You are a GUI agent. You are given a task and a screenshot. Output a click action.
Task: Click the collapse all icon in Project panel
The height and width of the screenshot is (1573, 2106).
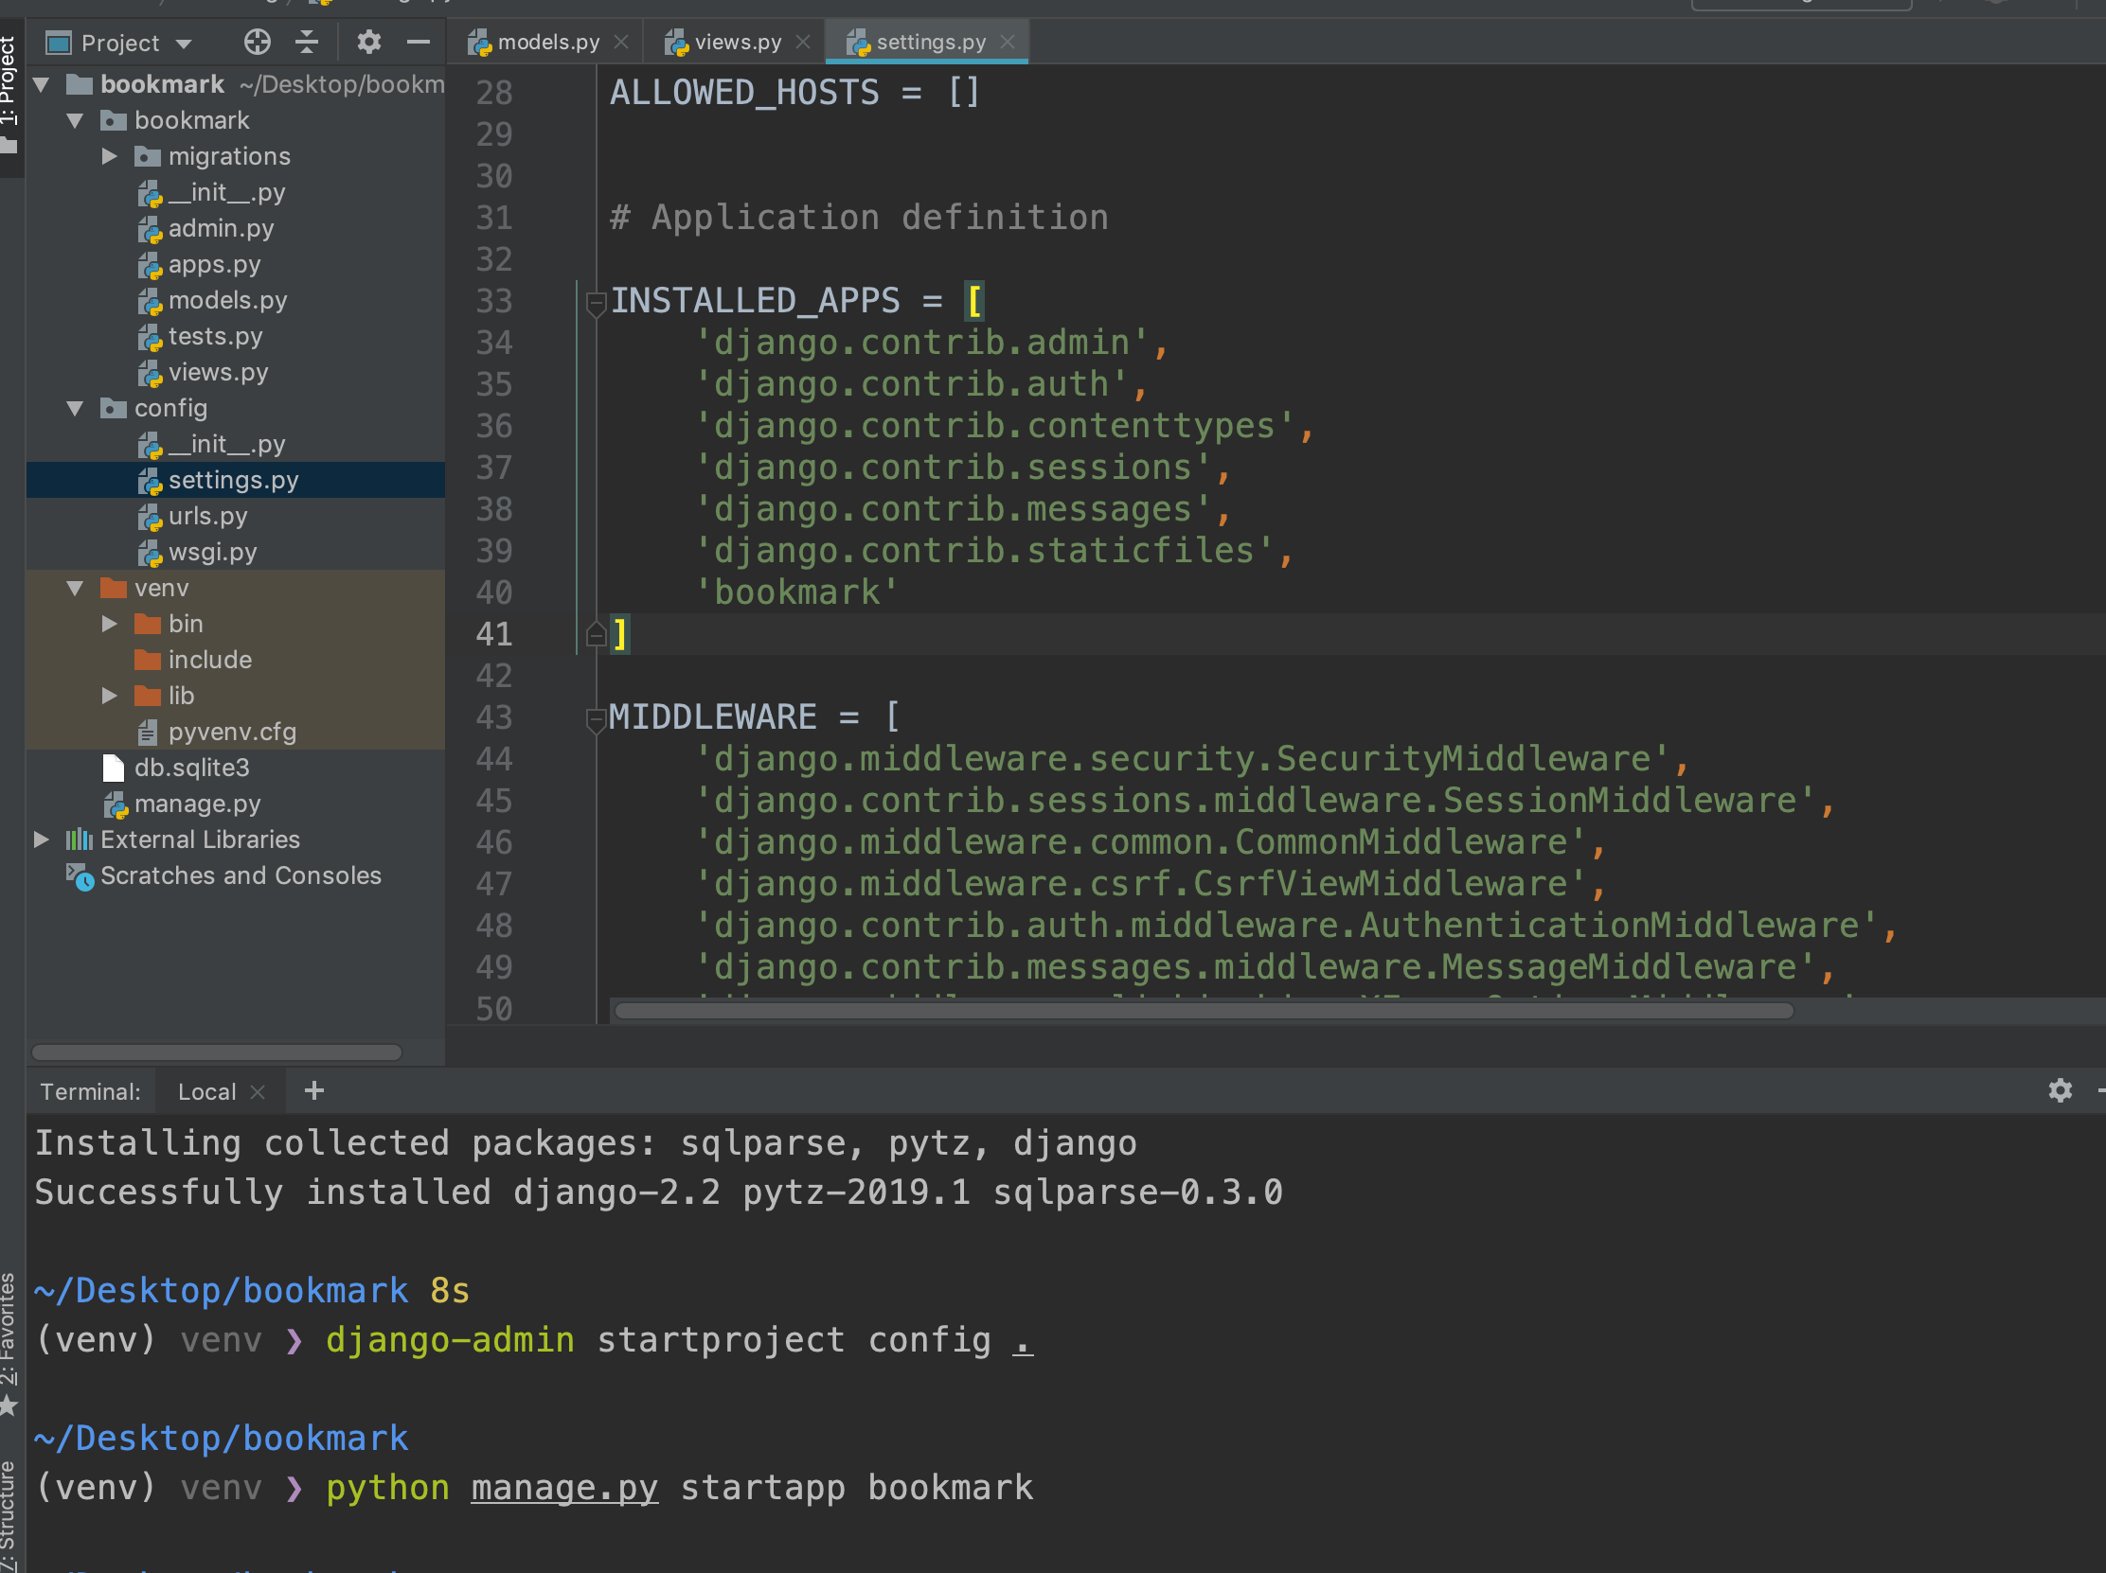[x=307, y=42]
